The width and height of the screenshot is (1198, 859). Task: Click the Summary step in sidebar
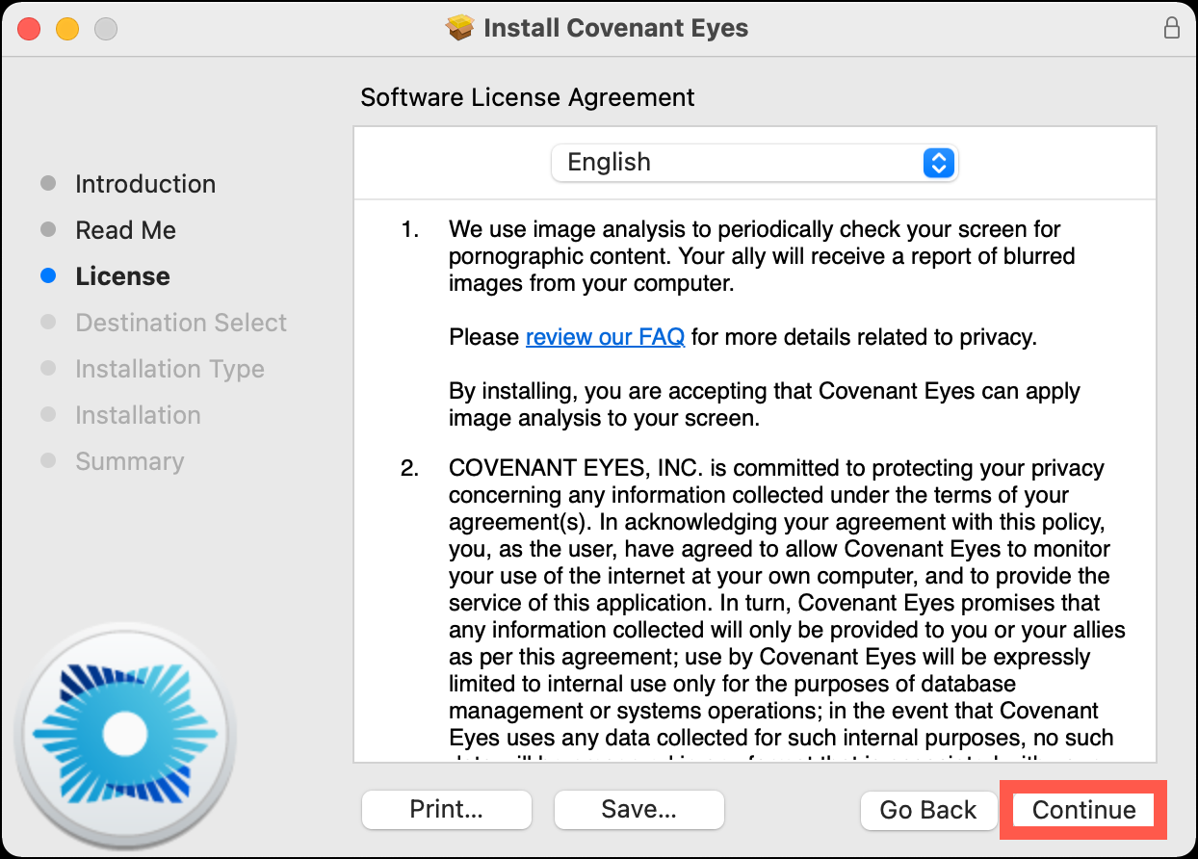[129, 461]
